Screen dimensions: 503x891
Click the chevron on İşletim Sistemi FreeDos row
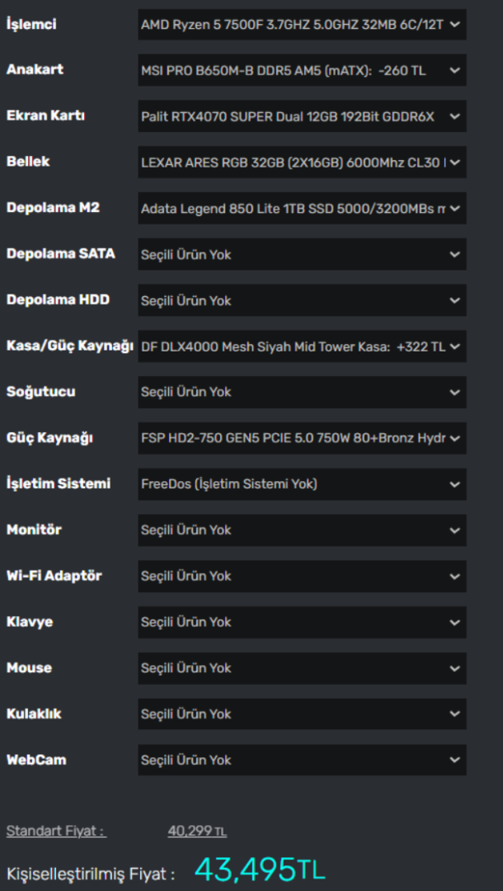454,484
